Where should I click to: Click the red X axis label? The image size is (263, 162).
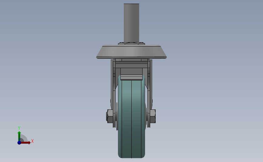click(32, 141)
